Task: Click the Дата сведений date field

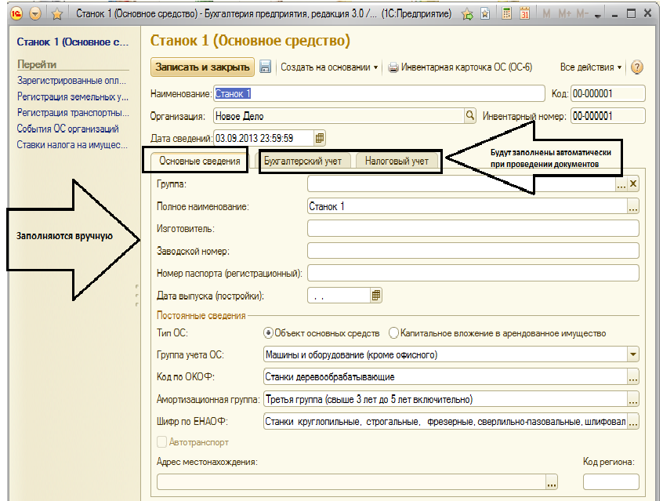Action: pyautogui.click(x=264, y=138)
